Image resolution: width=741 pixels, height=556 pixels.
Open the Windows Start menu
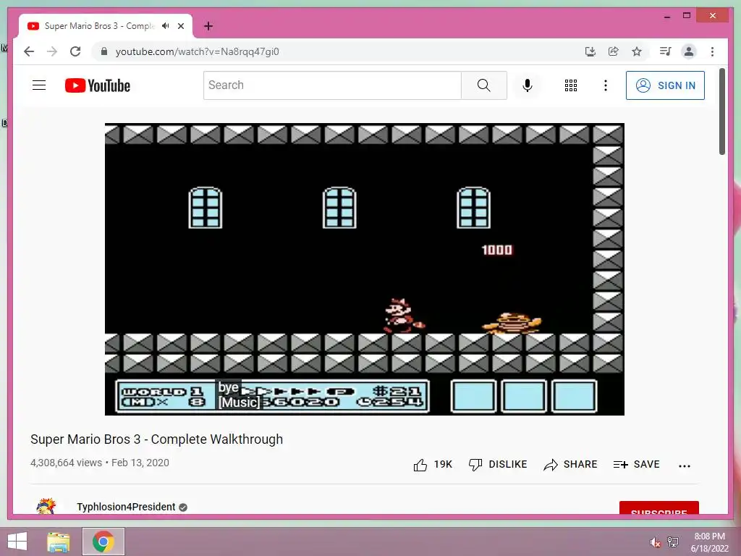[17, 542]
